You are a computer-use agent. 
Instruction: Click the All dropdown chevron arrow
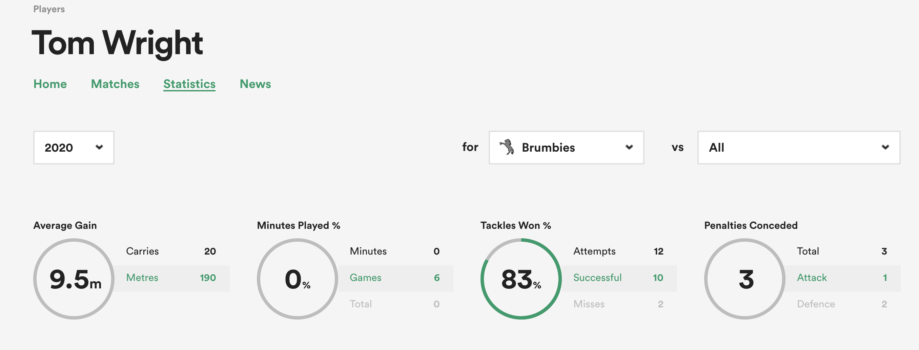pyautogui.click(x=885, y=147)
